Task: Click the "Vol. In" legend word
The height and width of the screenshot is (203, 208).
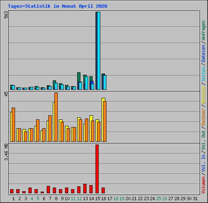Action: (x=204, y=163)
